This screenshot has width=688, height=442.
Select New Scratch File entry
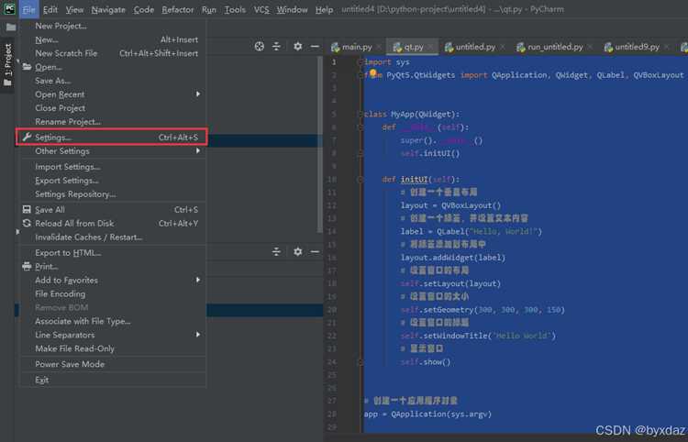(113, 53)
